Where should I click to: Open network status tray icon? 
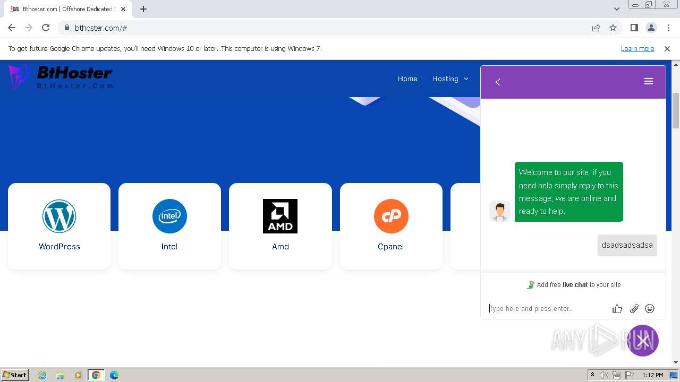point(617,375)
